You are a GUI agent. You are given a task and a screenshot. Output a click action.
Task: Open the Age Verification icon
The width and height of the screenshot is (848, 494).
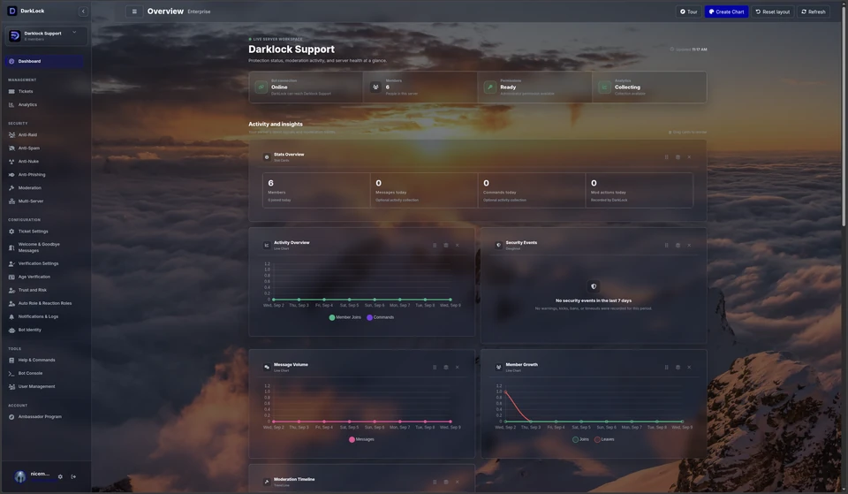11,277
